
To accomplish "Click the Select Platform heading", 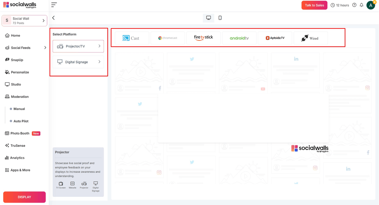I will coord(64,34).
